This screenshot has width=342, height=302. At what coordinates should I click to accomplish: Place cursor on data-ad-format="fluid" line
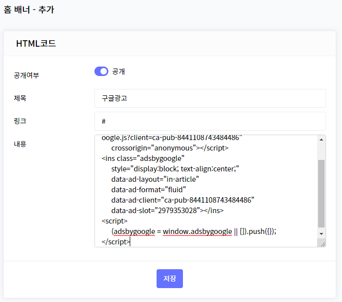point(148,190)
